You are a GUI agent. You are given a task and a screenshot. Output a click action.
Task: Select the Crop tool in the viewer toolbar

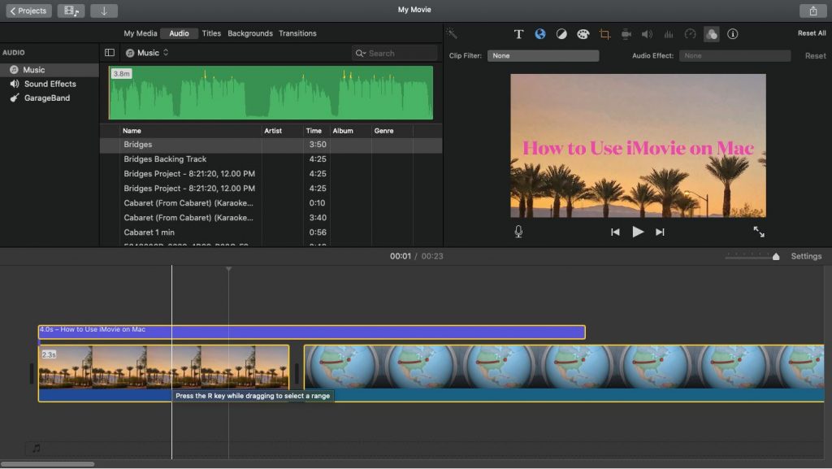click(606, 34)
